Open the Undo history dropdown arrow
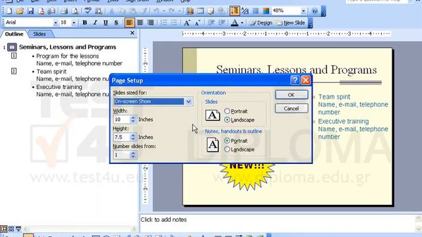This screenshot has width=422, height=237. 164,11
